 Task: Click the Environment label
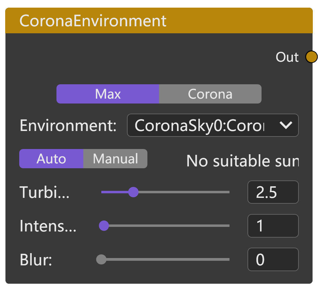[68, 125]
